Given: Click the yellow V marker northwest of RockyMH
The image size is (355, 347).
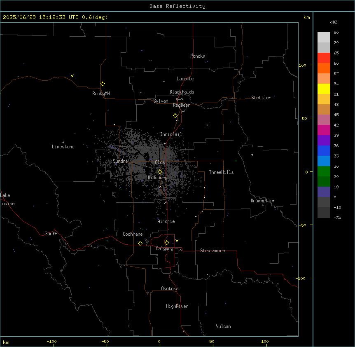Looking at the screenshot, I should click(x=72, y=76).
